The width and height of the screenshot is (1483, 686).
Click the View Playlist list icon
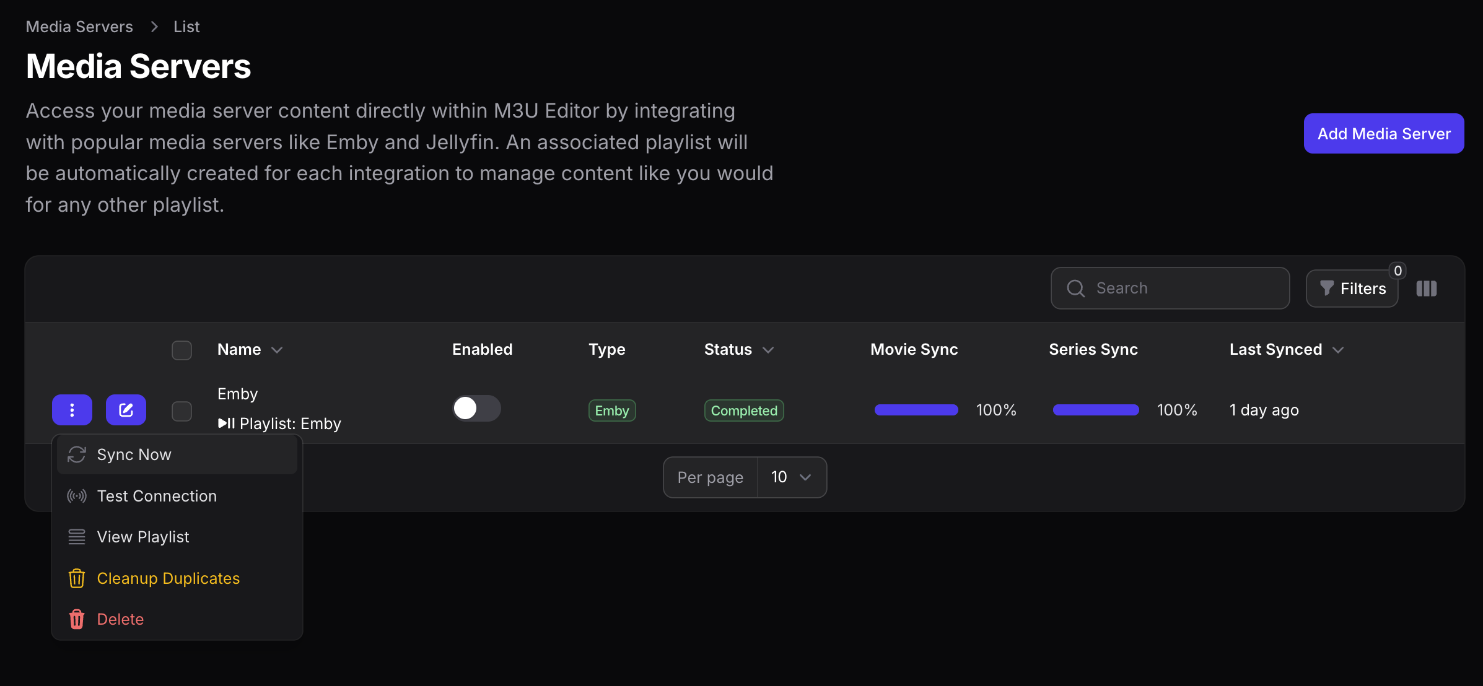(76, 537)
